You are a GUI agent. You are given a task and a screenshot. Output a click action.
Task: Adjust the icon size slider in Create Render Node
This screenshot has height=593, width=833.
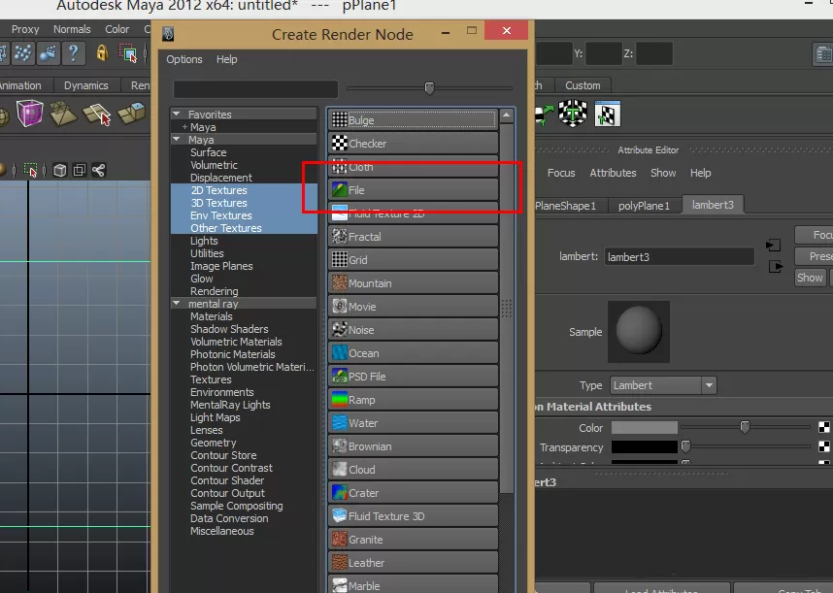[429, 87]
